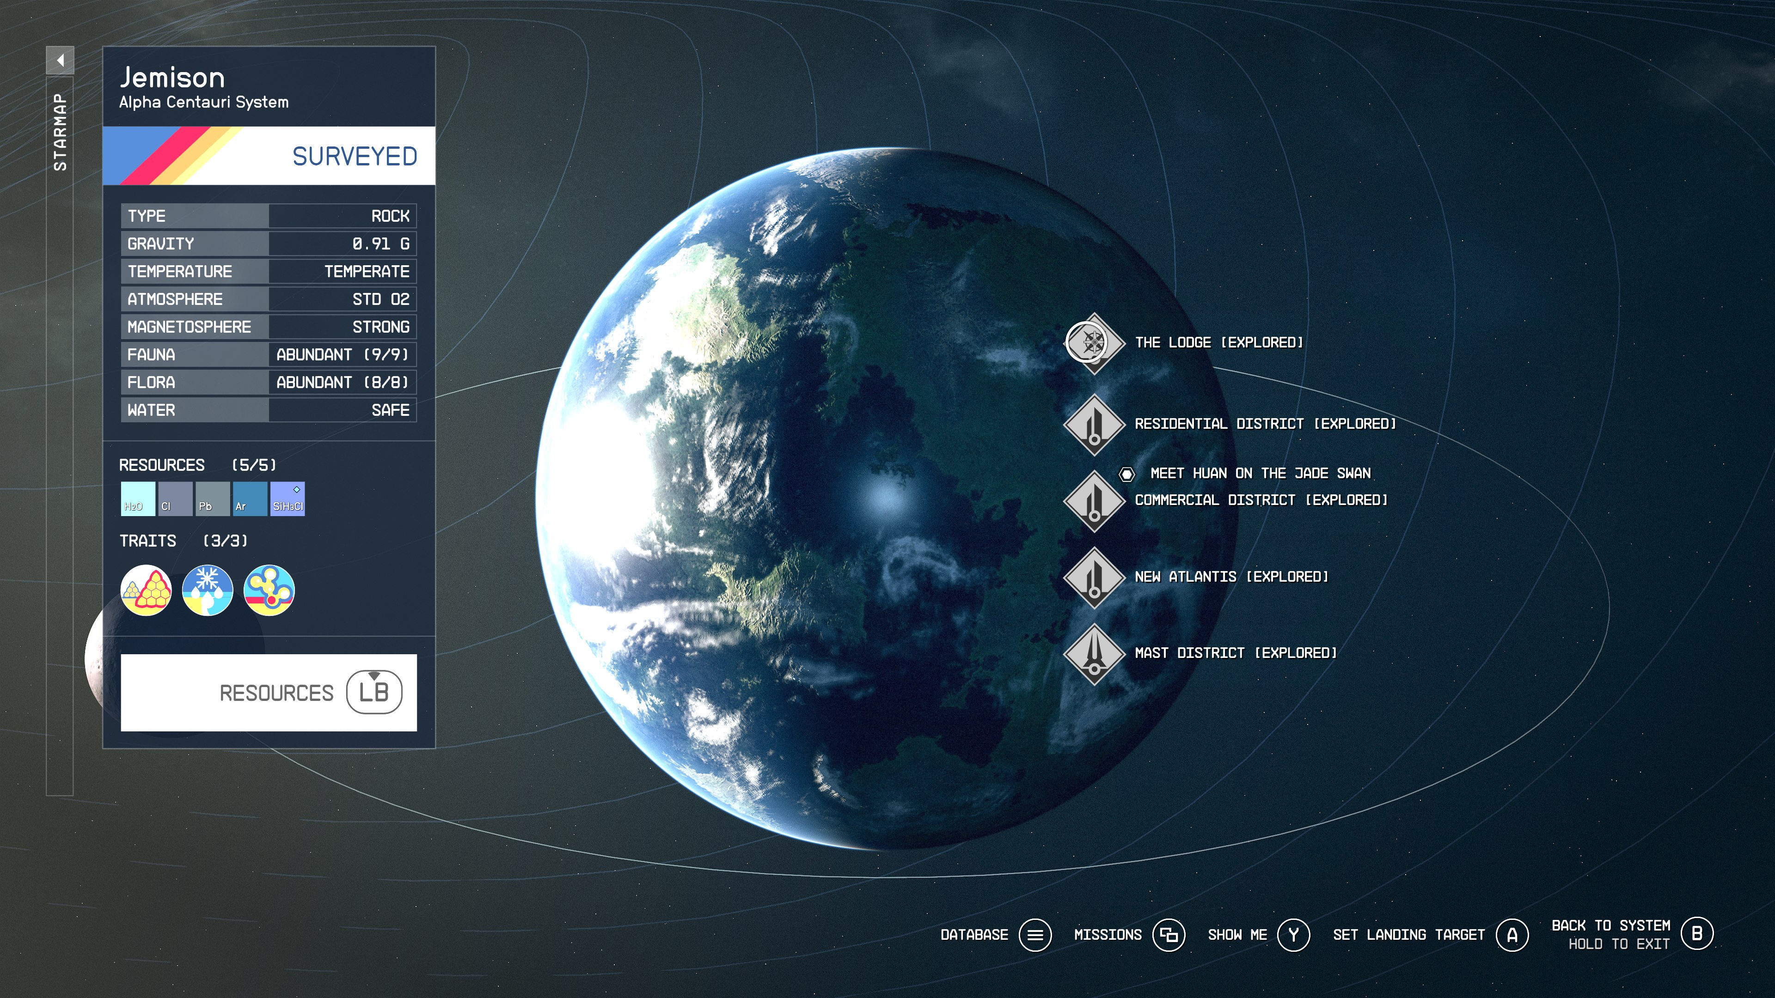This screenshot has height=998, width=1775.
Task: Click the B button back icon
Action: pyautogui.click(x=1697, y=934)
